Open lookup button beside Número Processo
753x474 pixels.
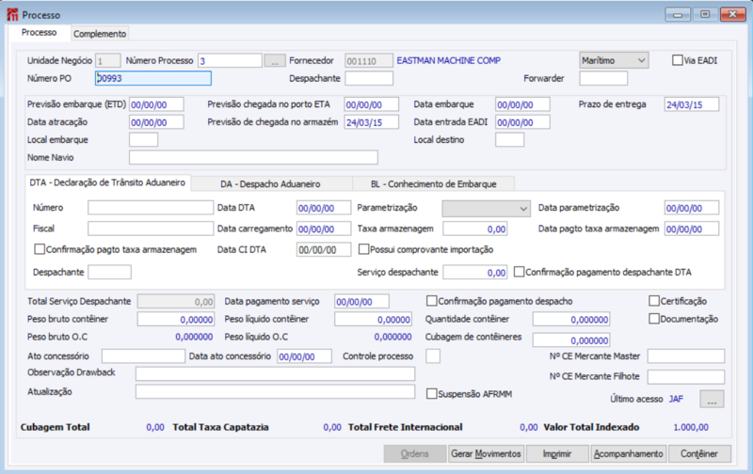click(274, 60)
